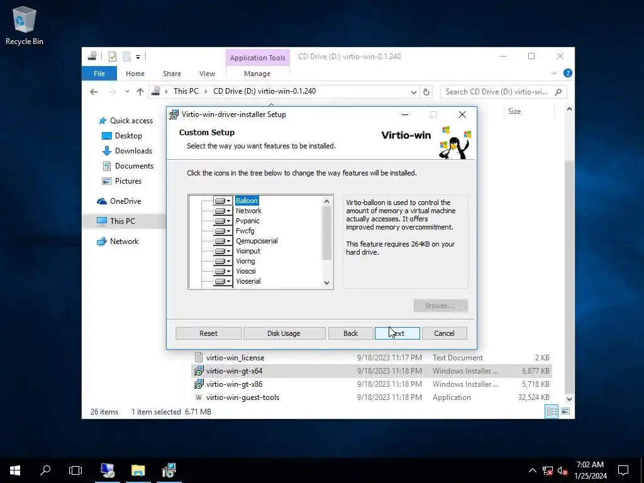Open the Viorng feature install-mode dropdown icon
This screenshot has width=644, height=483.
223,261
